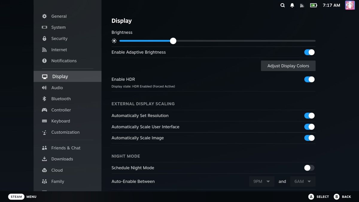Image resolution: width=359 pixels, height=202 pixels.
Task: Click the Notifications bell icon
Action: 292,5
